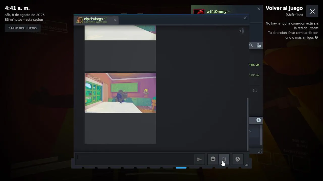Click the Volver al juego label
Image resolution: width=323 pixels, height=181 pixels.
point(284,8)
